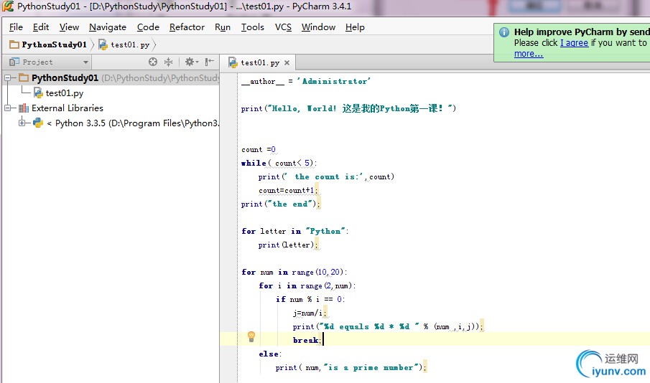The width and height of the screenshot is (650, 383).
Task: Click the 'while( count< 5):' line
Action: [x=279, y=163]
